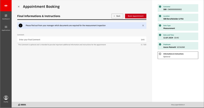Select the Date and Time step
This screenshot has height=108, width=204.
(178, 36)
